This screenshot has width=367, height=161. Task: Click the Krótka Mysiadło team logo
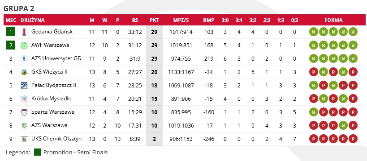pyautogui.click(x=24, y=99)
